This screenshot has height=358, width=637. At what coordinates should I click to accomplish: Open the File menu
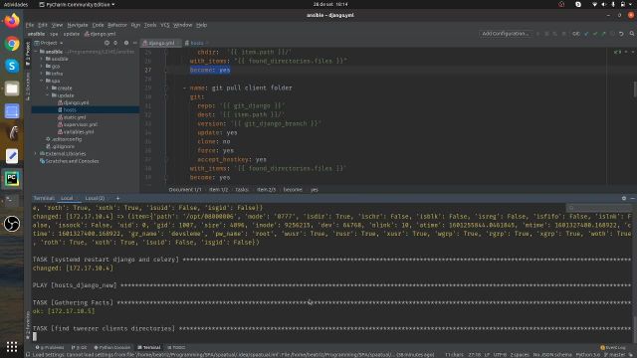[30, 25]
